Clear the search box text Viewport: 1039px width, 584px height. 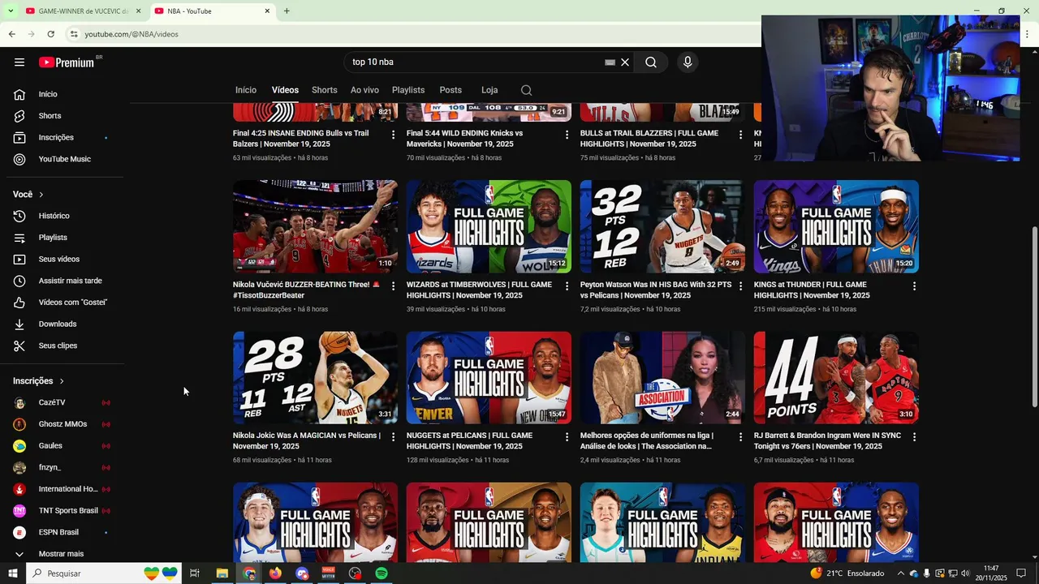[x=625, y=62]
